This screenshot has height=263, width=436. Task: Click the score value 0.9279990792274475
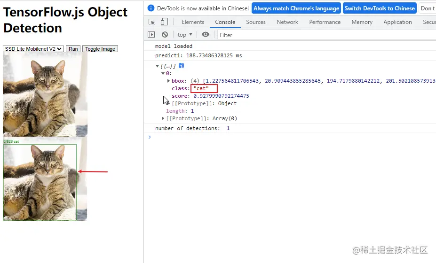tap(222, 96)
